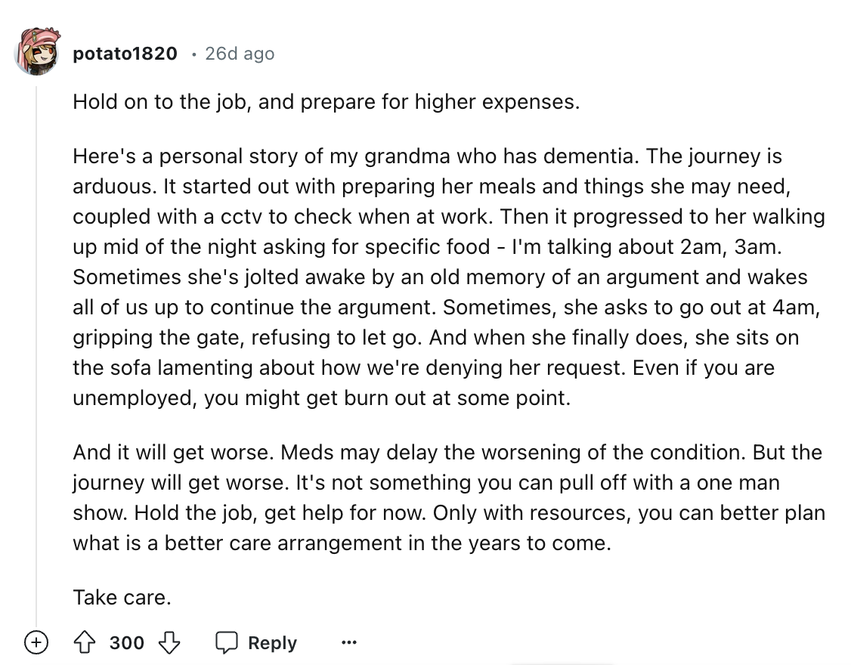Downvote the potato1820 comment
The image size is (851, 665).
coord(169,643)
